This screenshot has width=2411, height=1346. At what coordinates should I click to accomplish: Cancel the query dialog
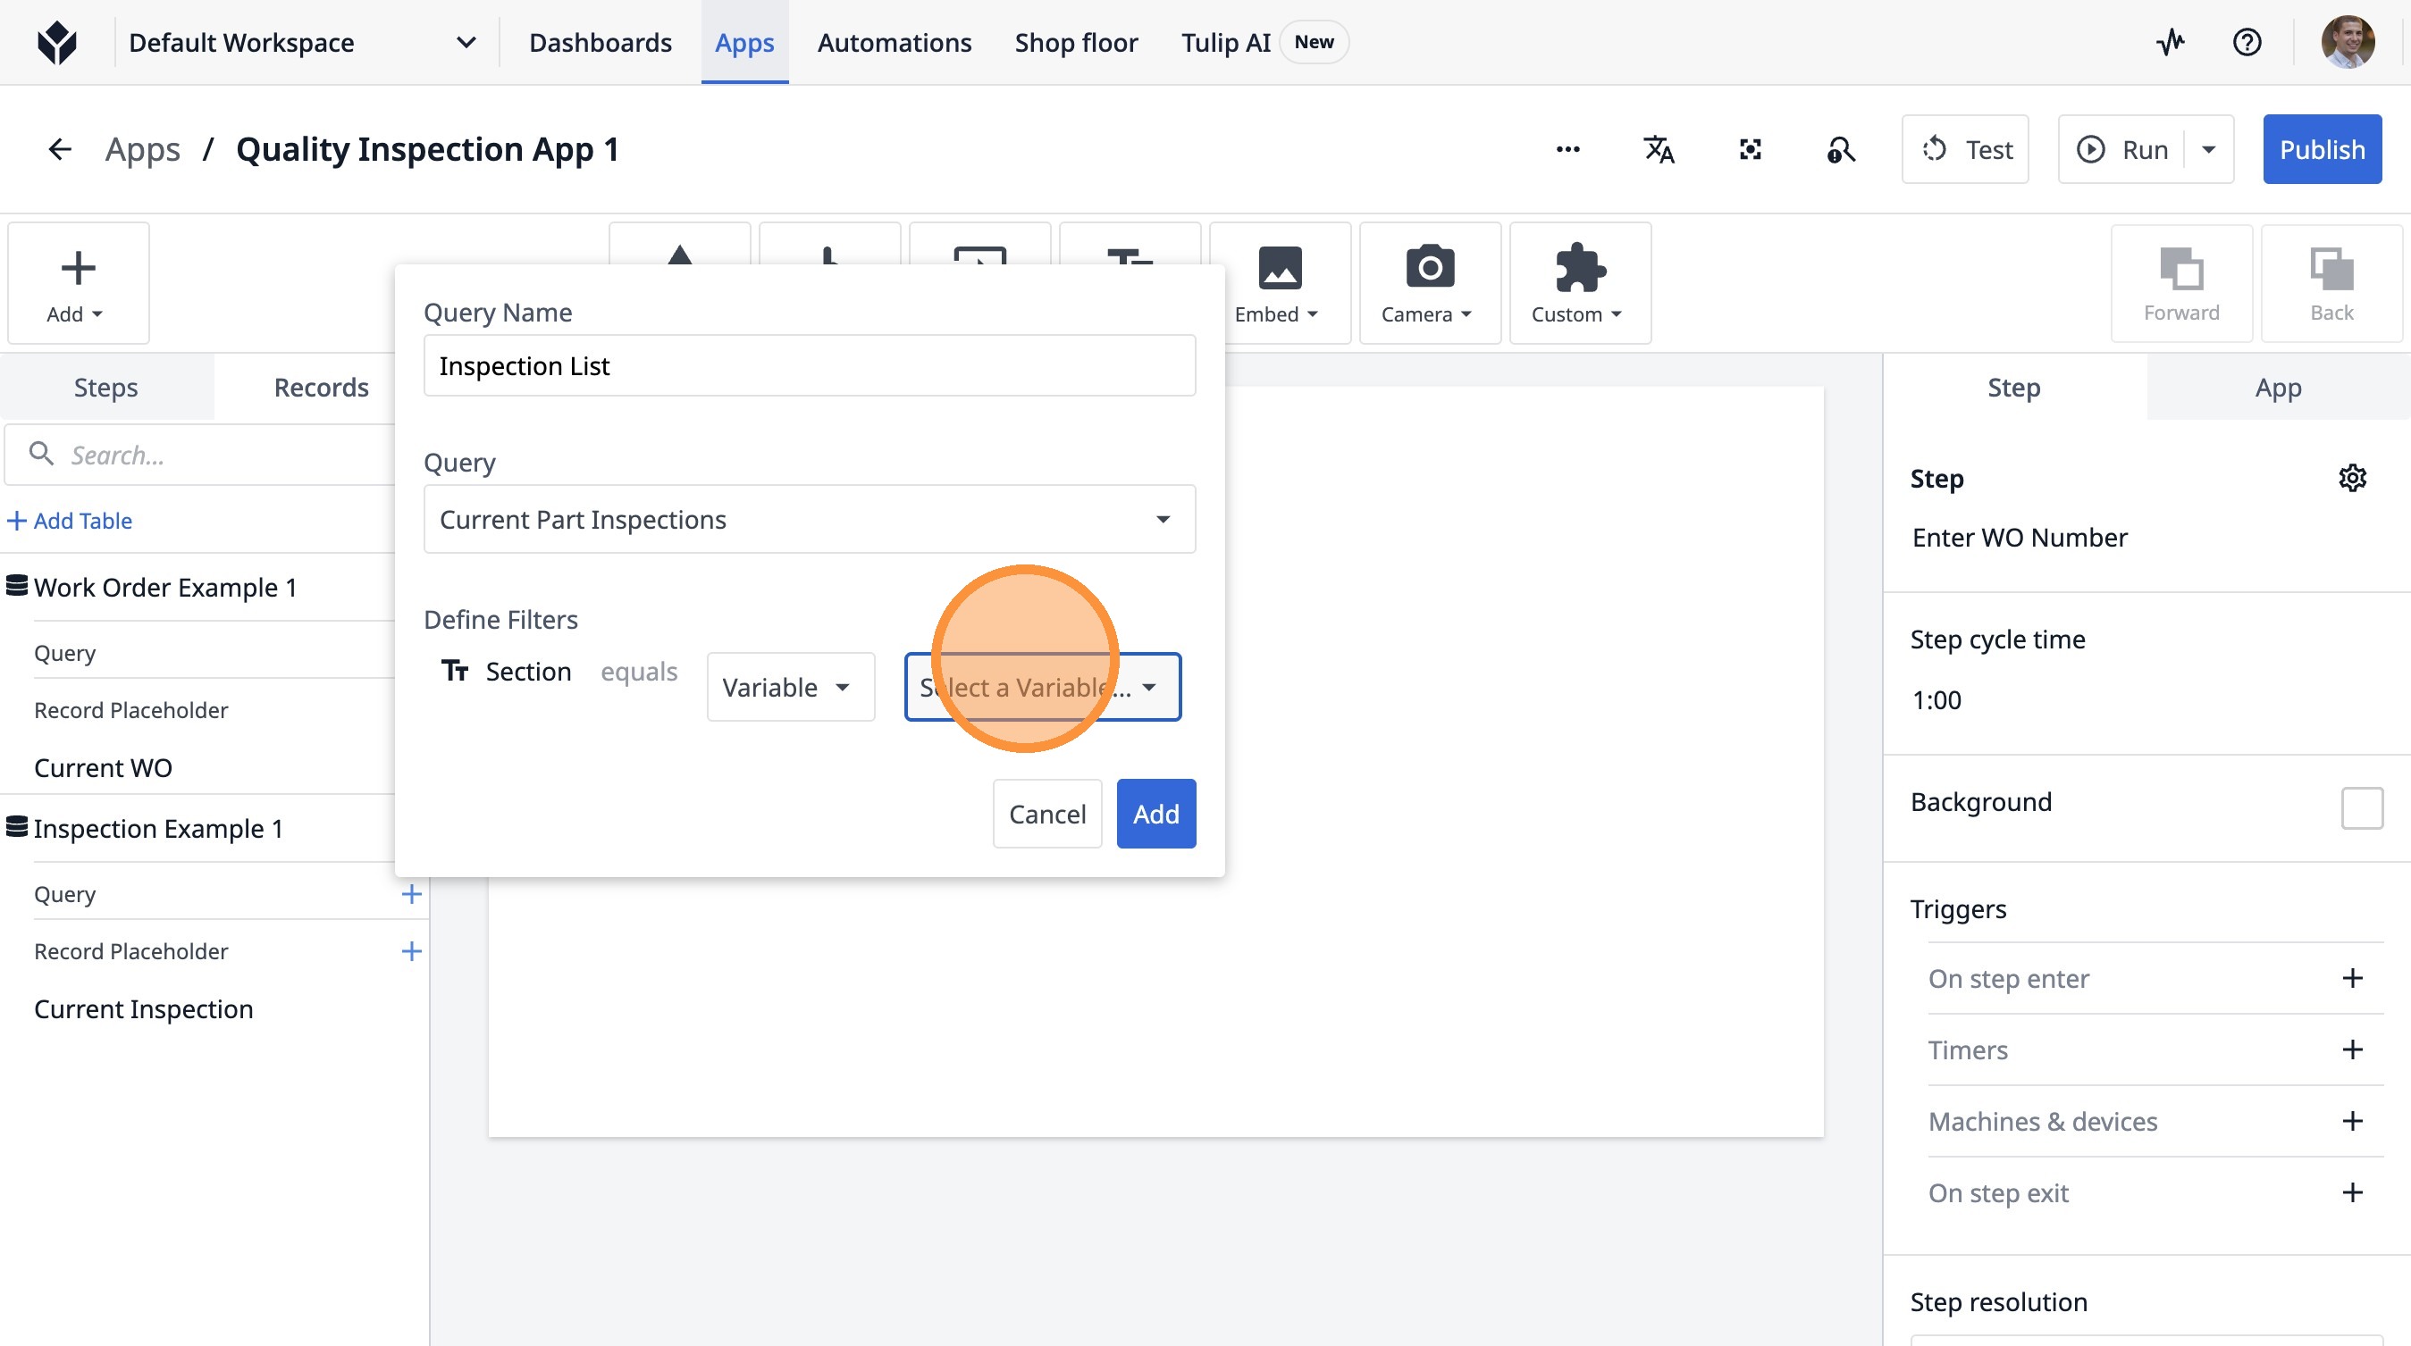coord(1046,814)
